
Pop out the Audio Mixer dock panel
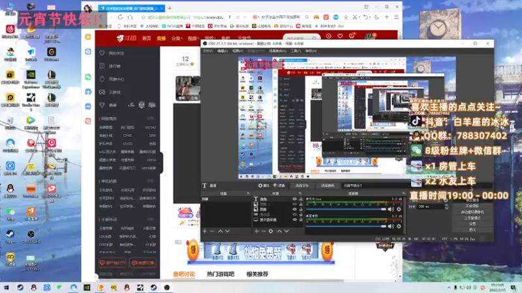[403, 193]
